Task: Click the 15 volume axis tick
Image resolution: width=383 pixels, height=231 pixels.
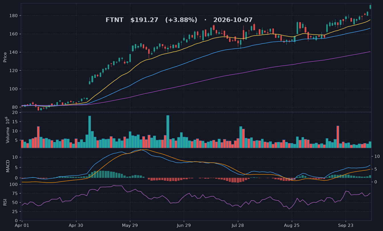Action: click(15, 122)
